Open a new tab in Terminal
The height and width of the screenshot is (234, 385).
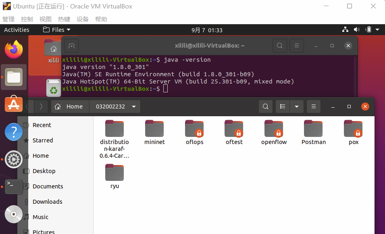click(x=71, y=46)
